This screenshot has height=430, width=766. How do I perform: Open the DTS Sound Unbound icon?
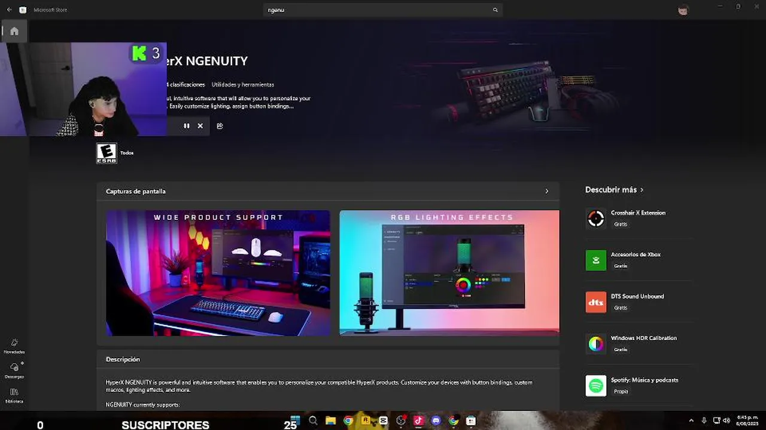coord(596,302)
